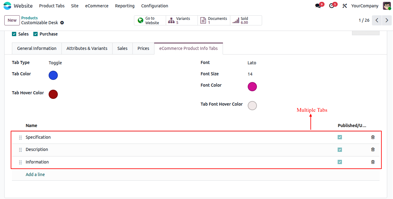Click the Documents file icon
The height and width of the screenshot is (199, 393).
pyautogui.click(x=203, y=21)
